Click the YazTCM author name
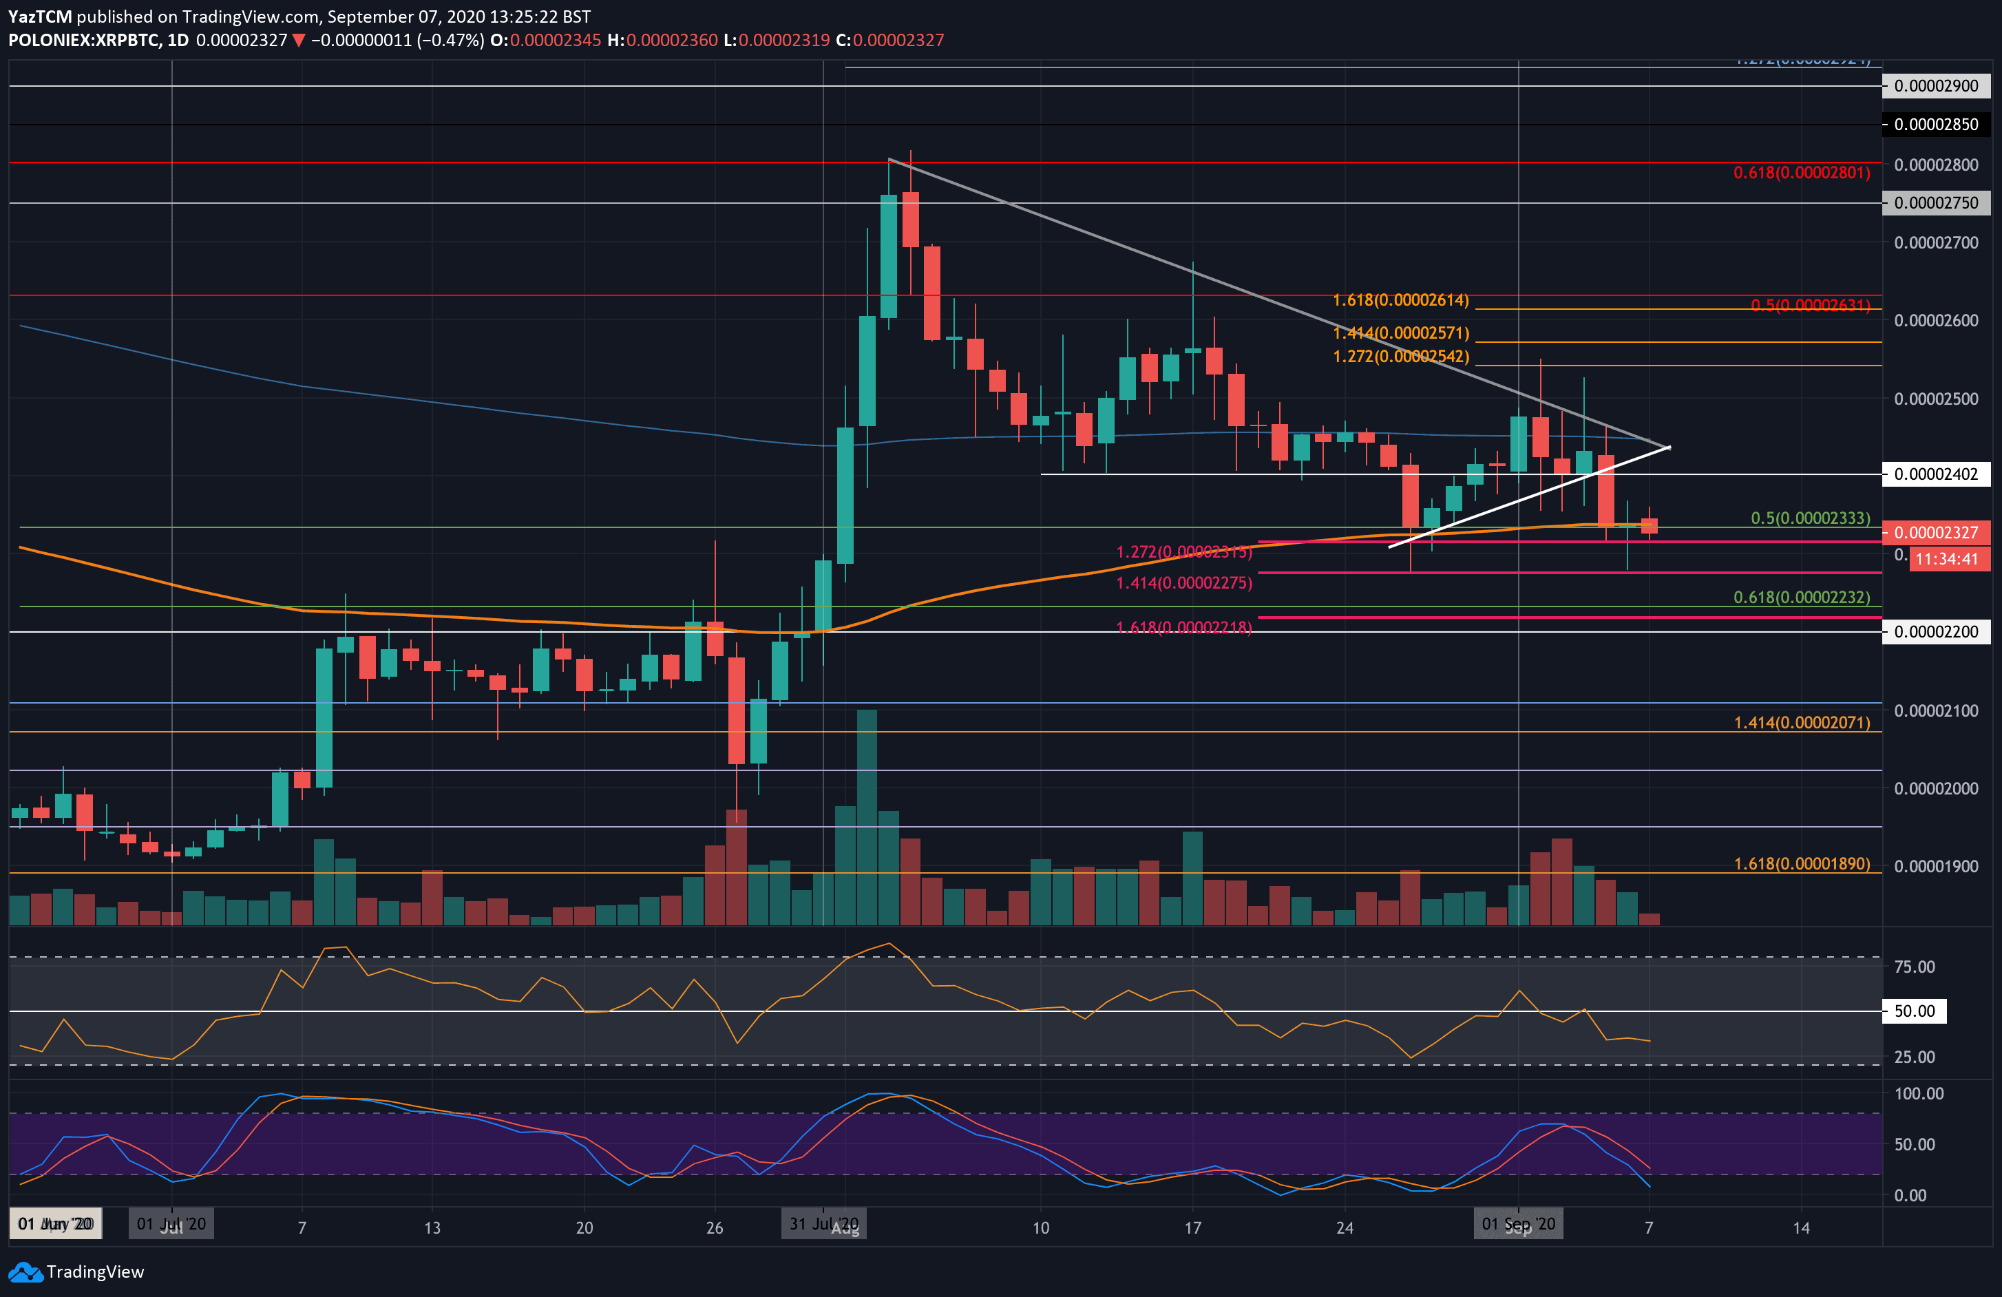This screenshot has width=2002, height=1297. click(41, 17)
